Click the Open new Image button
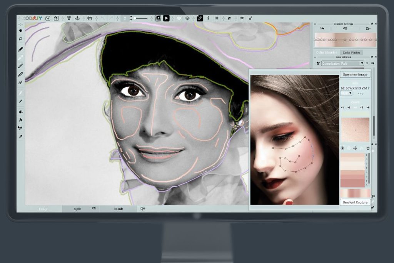This screenshot has width=394, height=263. (356, 74)
